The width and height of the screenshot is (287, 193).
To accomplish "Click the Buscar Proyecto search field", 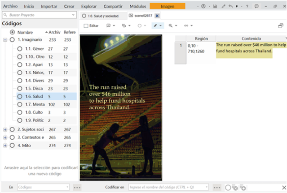I will tap(38, 15).
